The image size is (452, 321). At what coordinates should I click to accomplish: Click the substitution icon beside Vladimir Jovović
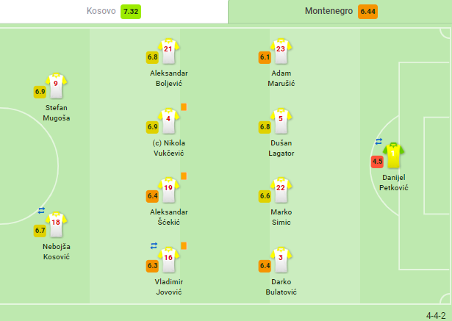[154, 246]
